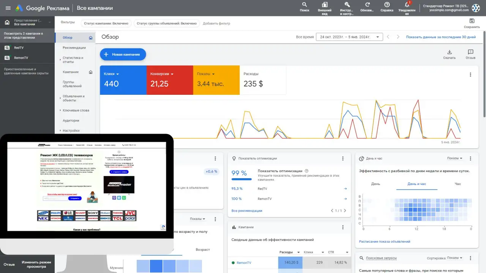The image size is (486, 273).
Task: Switch to the Hour tab
Action: coord(458,184)
